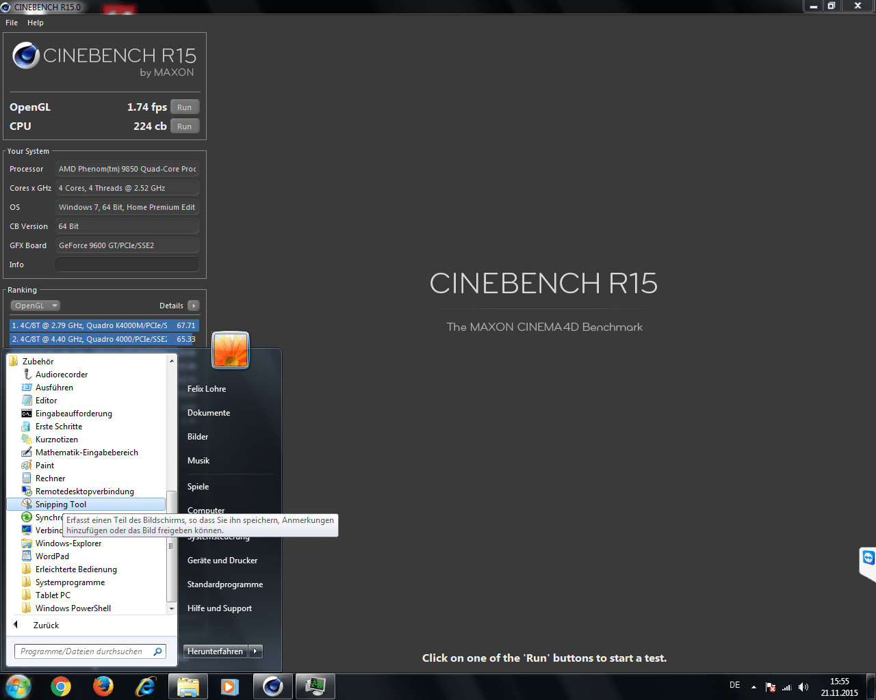Open Hilfe und Support
The image size is (876, 700).
pos(220,608)
